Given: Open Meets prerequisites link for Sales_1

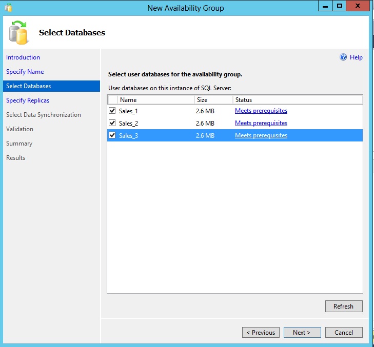Looking at the screenshot, I should pos(261,111).
